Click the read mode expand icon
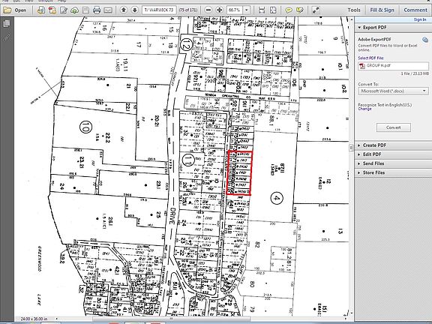Viewport: 432px width, 324px height. (x=316, y=10)
